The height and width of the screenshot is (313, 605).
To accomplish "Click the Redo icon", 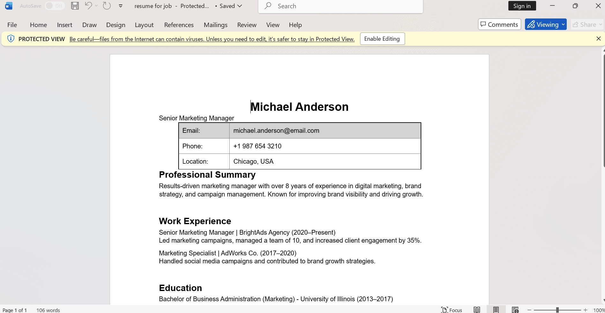I will [x=107, y=6].
